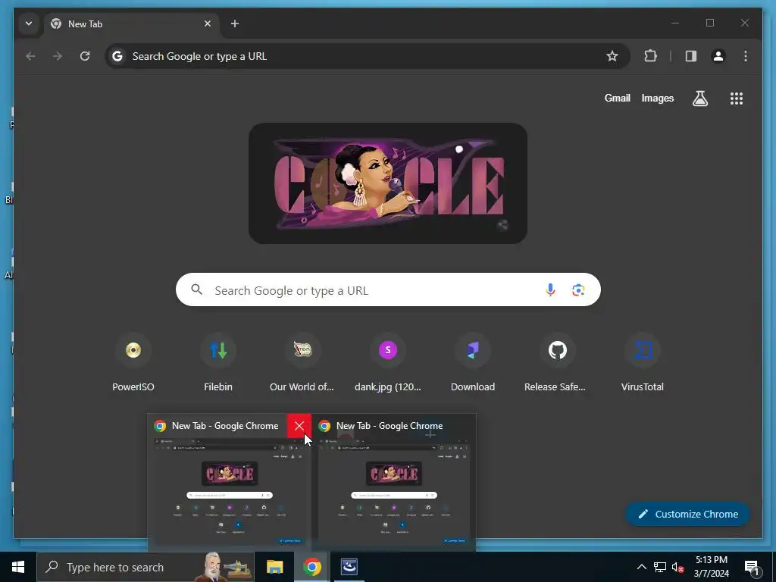Open the Download shortcut

[x=473, y=363]
